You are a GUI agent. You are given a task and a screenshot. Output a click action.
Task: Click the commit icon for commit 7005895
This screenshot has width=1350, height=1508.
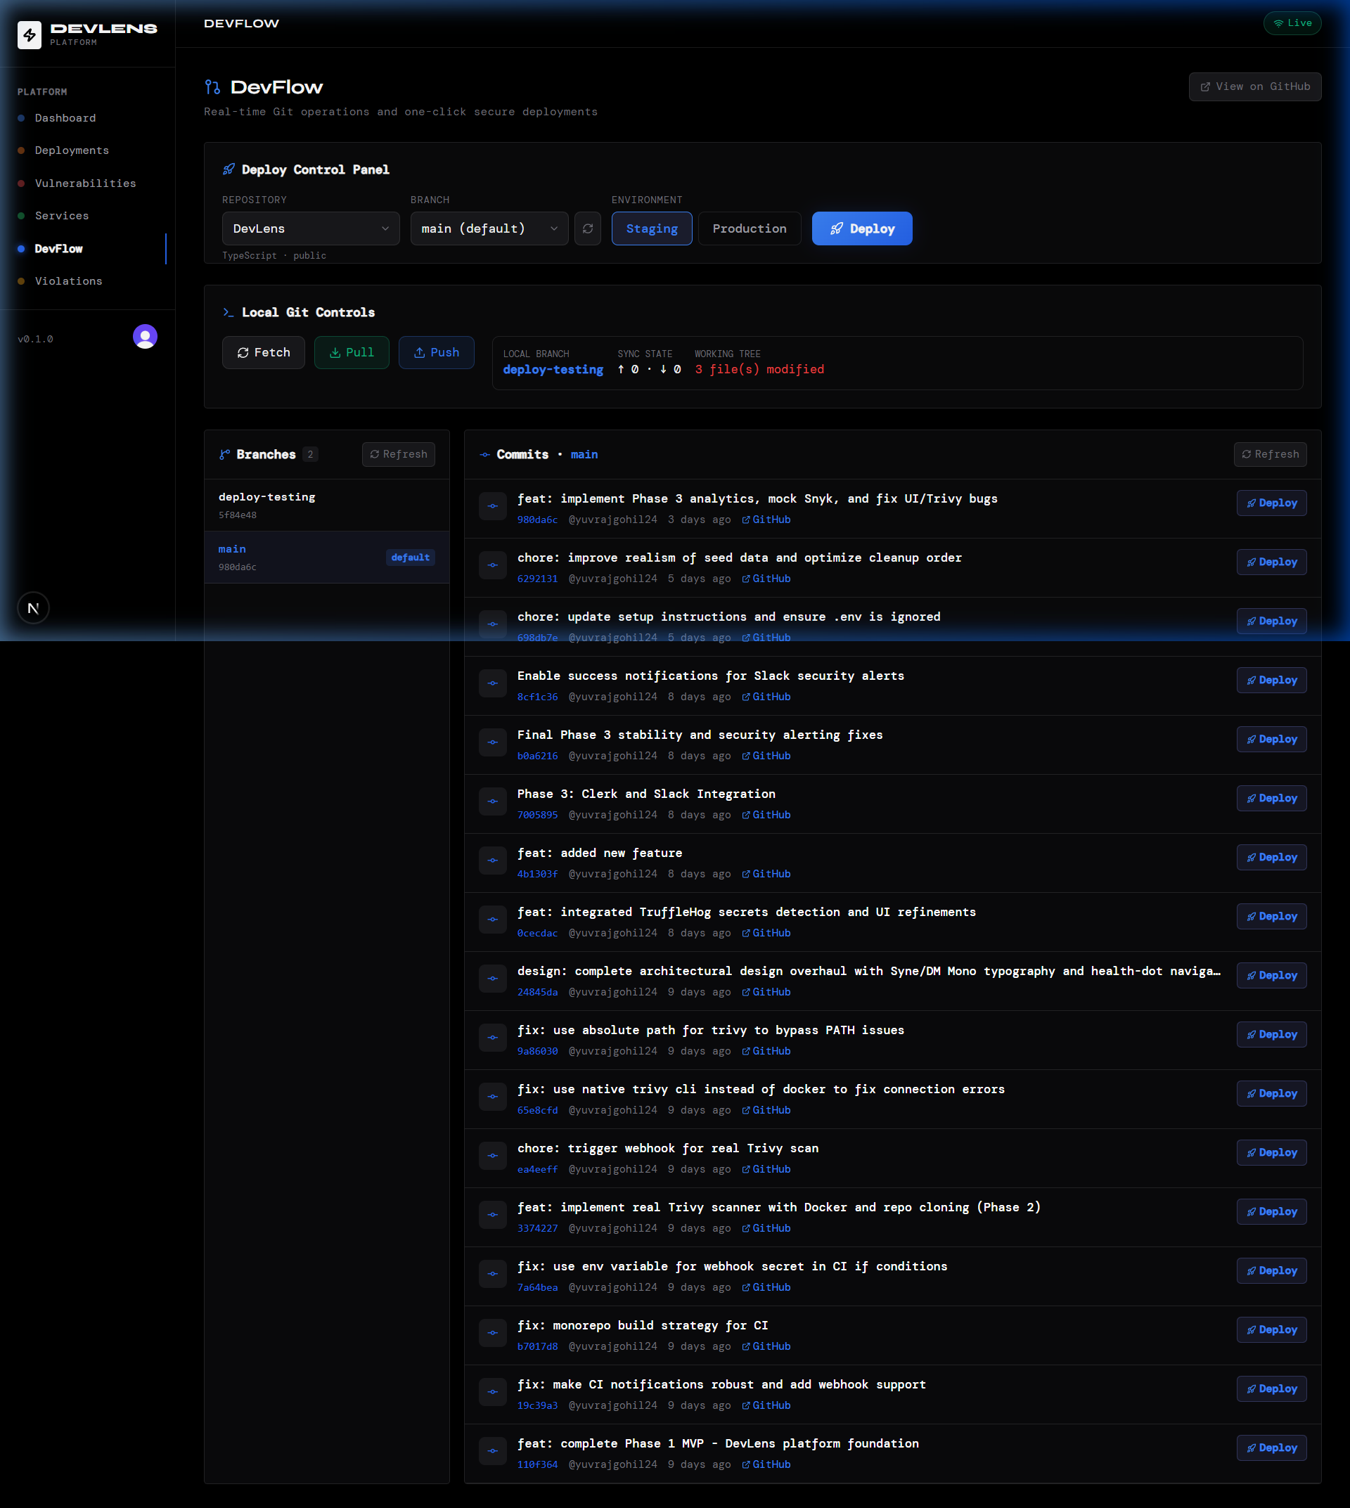(x=492, y=801)
